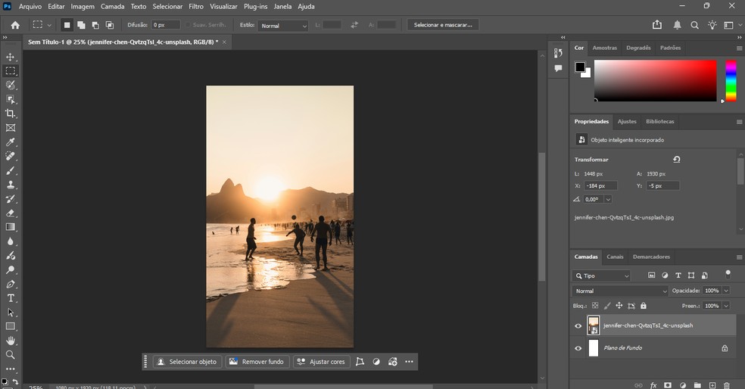The height and width of the screenshot is (389, 745).
Task: Click the delete layer trash icon
Action: (x=727, y=385)
